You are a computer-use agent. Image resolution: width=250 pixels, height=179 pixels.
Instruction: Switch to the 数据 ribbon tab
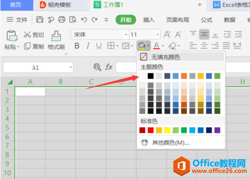tap(229, 20)
